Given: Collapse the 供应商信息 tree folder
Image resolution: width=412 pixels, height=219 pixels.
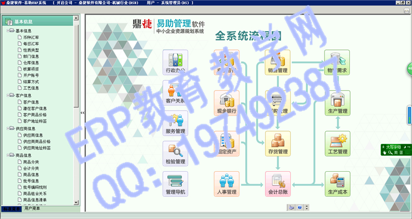Looking at the screenshot, I should [8, 128].
